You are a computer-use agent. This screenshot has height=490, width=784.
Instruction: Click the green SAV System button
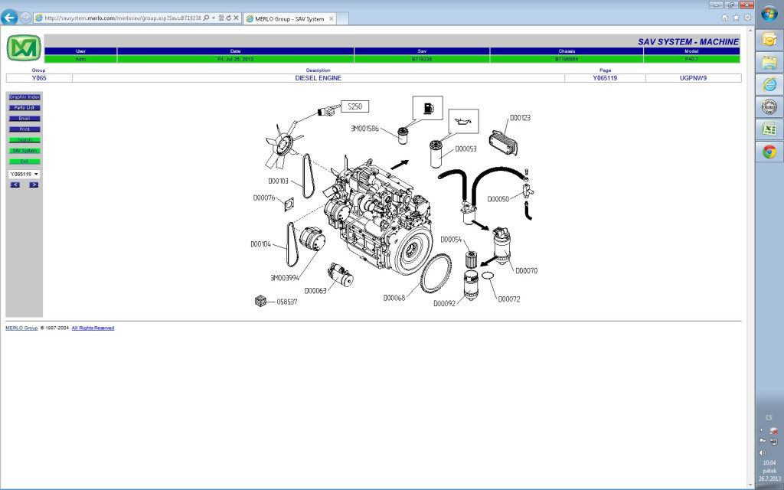pos(24,151)
